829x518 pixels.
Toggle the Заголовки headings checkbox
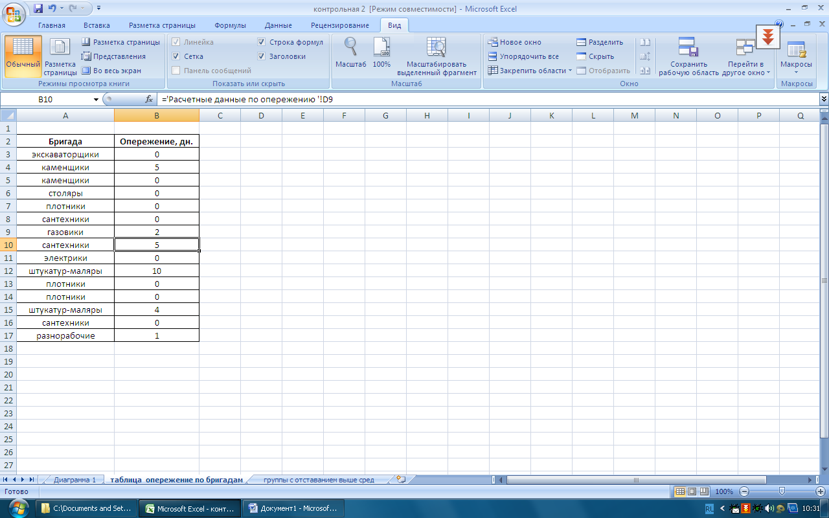point(261,56)
